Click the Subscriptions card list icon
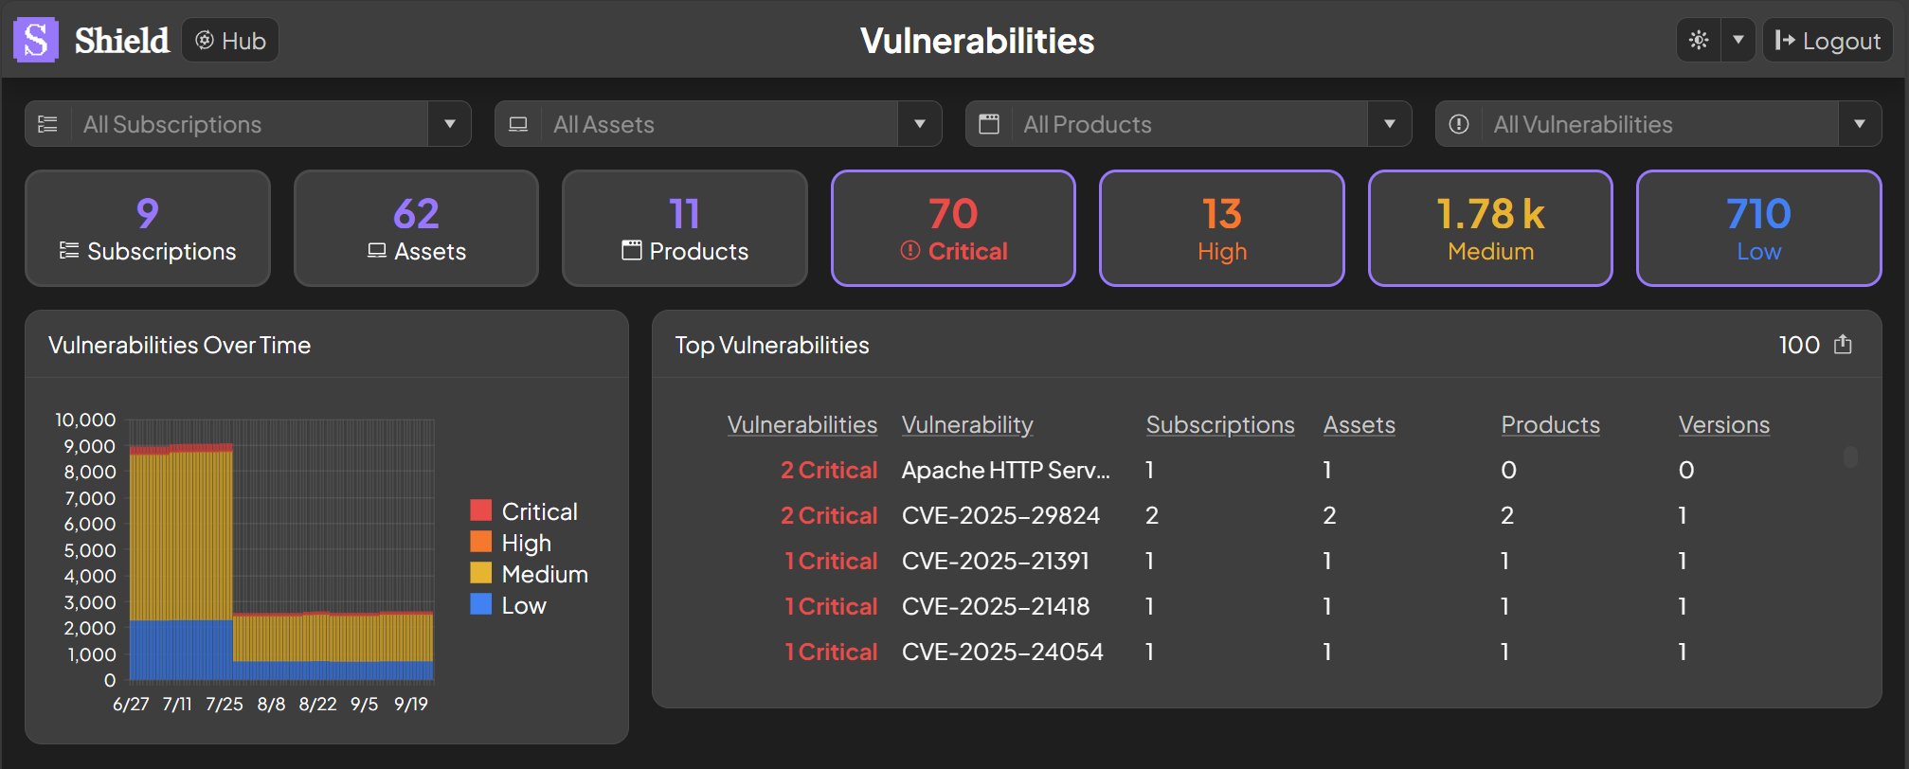1909x769 pixels. (x=69, y=250)
